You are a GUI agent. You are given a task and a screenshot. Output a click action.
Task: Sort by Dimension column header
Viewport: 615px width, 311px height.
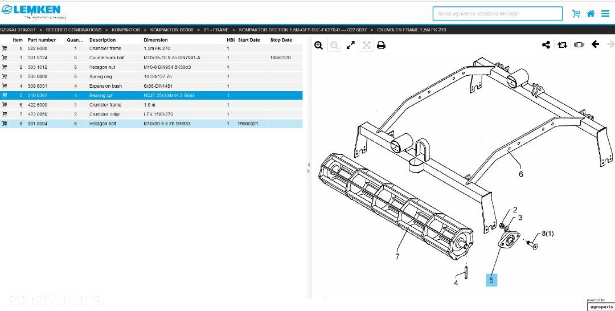coord(155,40)
